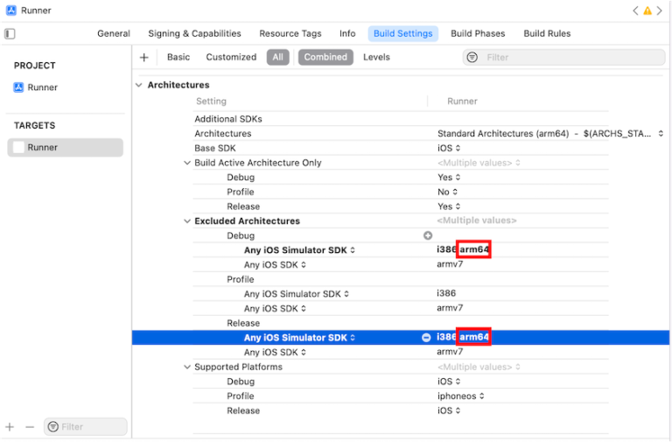Open the Build Phases tab
Viewport: 672px width, 442px height.
[478, 33]
